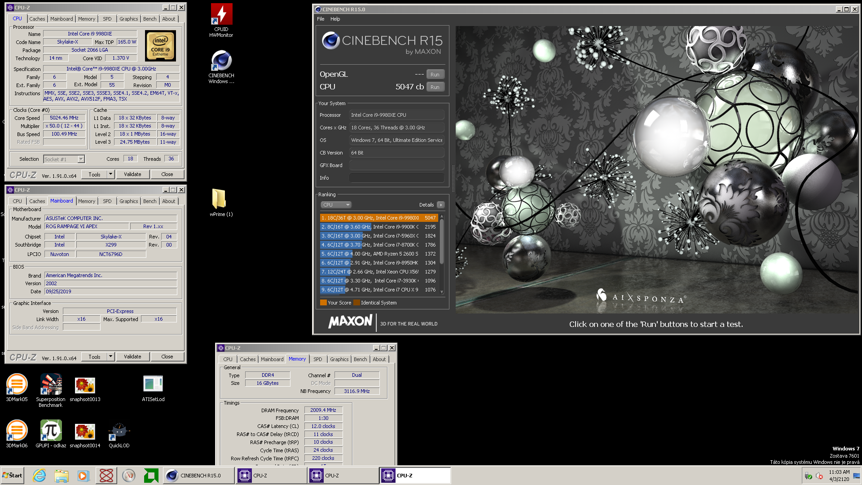Click the Windows Start button
The height and width of the screenshot is (485, 862).
13,476
